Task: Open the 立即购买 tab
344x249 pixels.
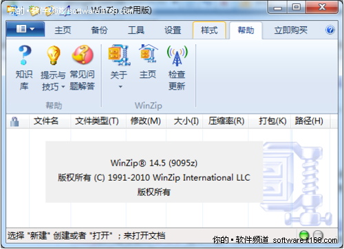Action: (x=291, y=30)
